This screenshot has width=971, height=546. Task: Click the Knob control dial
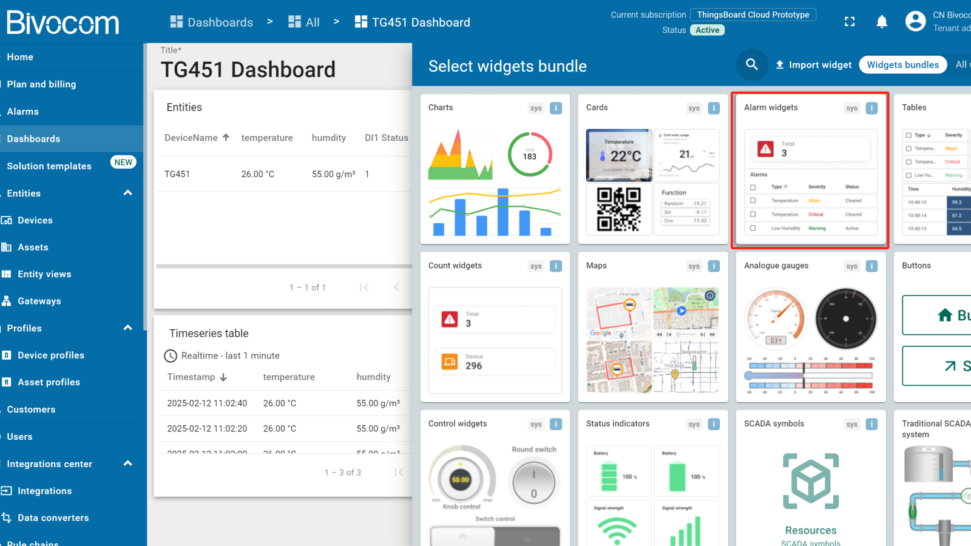point(461,480)
